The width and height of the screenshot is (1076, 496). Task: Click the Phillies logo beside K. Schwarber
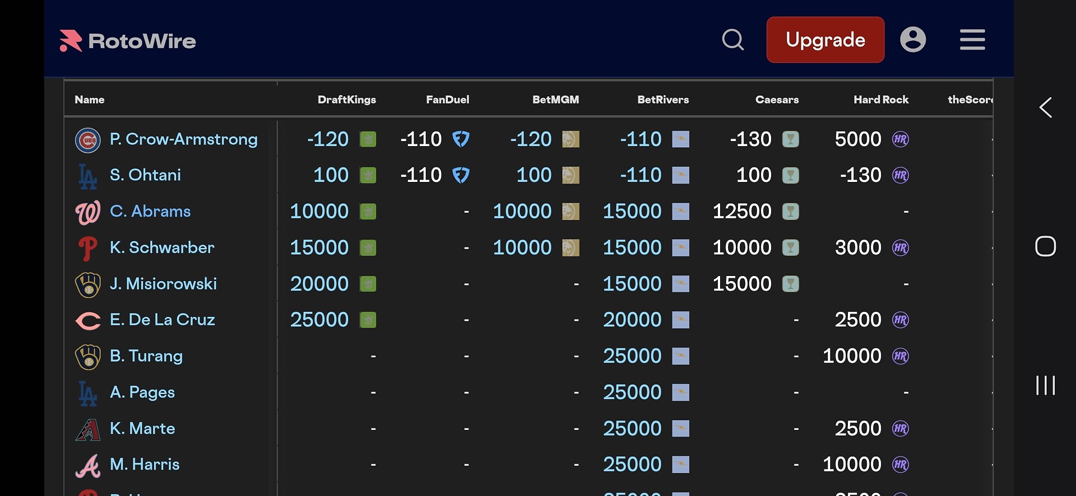pyautogui.click(x=88, y=249)
